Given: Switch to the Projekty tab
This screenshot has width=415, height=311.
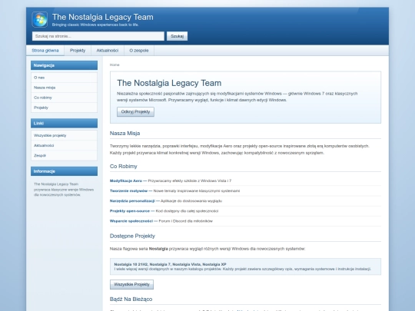Looking at the screenshot, I should (x=78, y=51).
